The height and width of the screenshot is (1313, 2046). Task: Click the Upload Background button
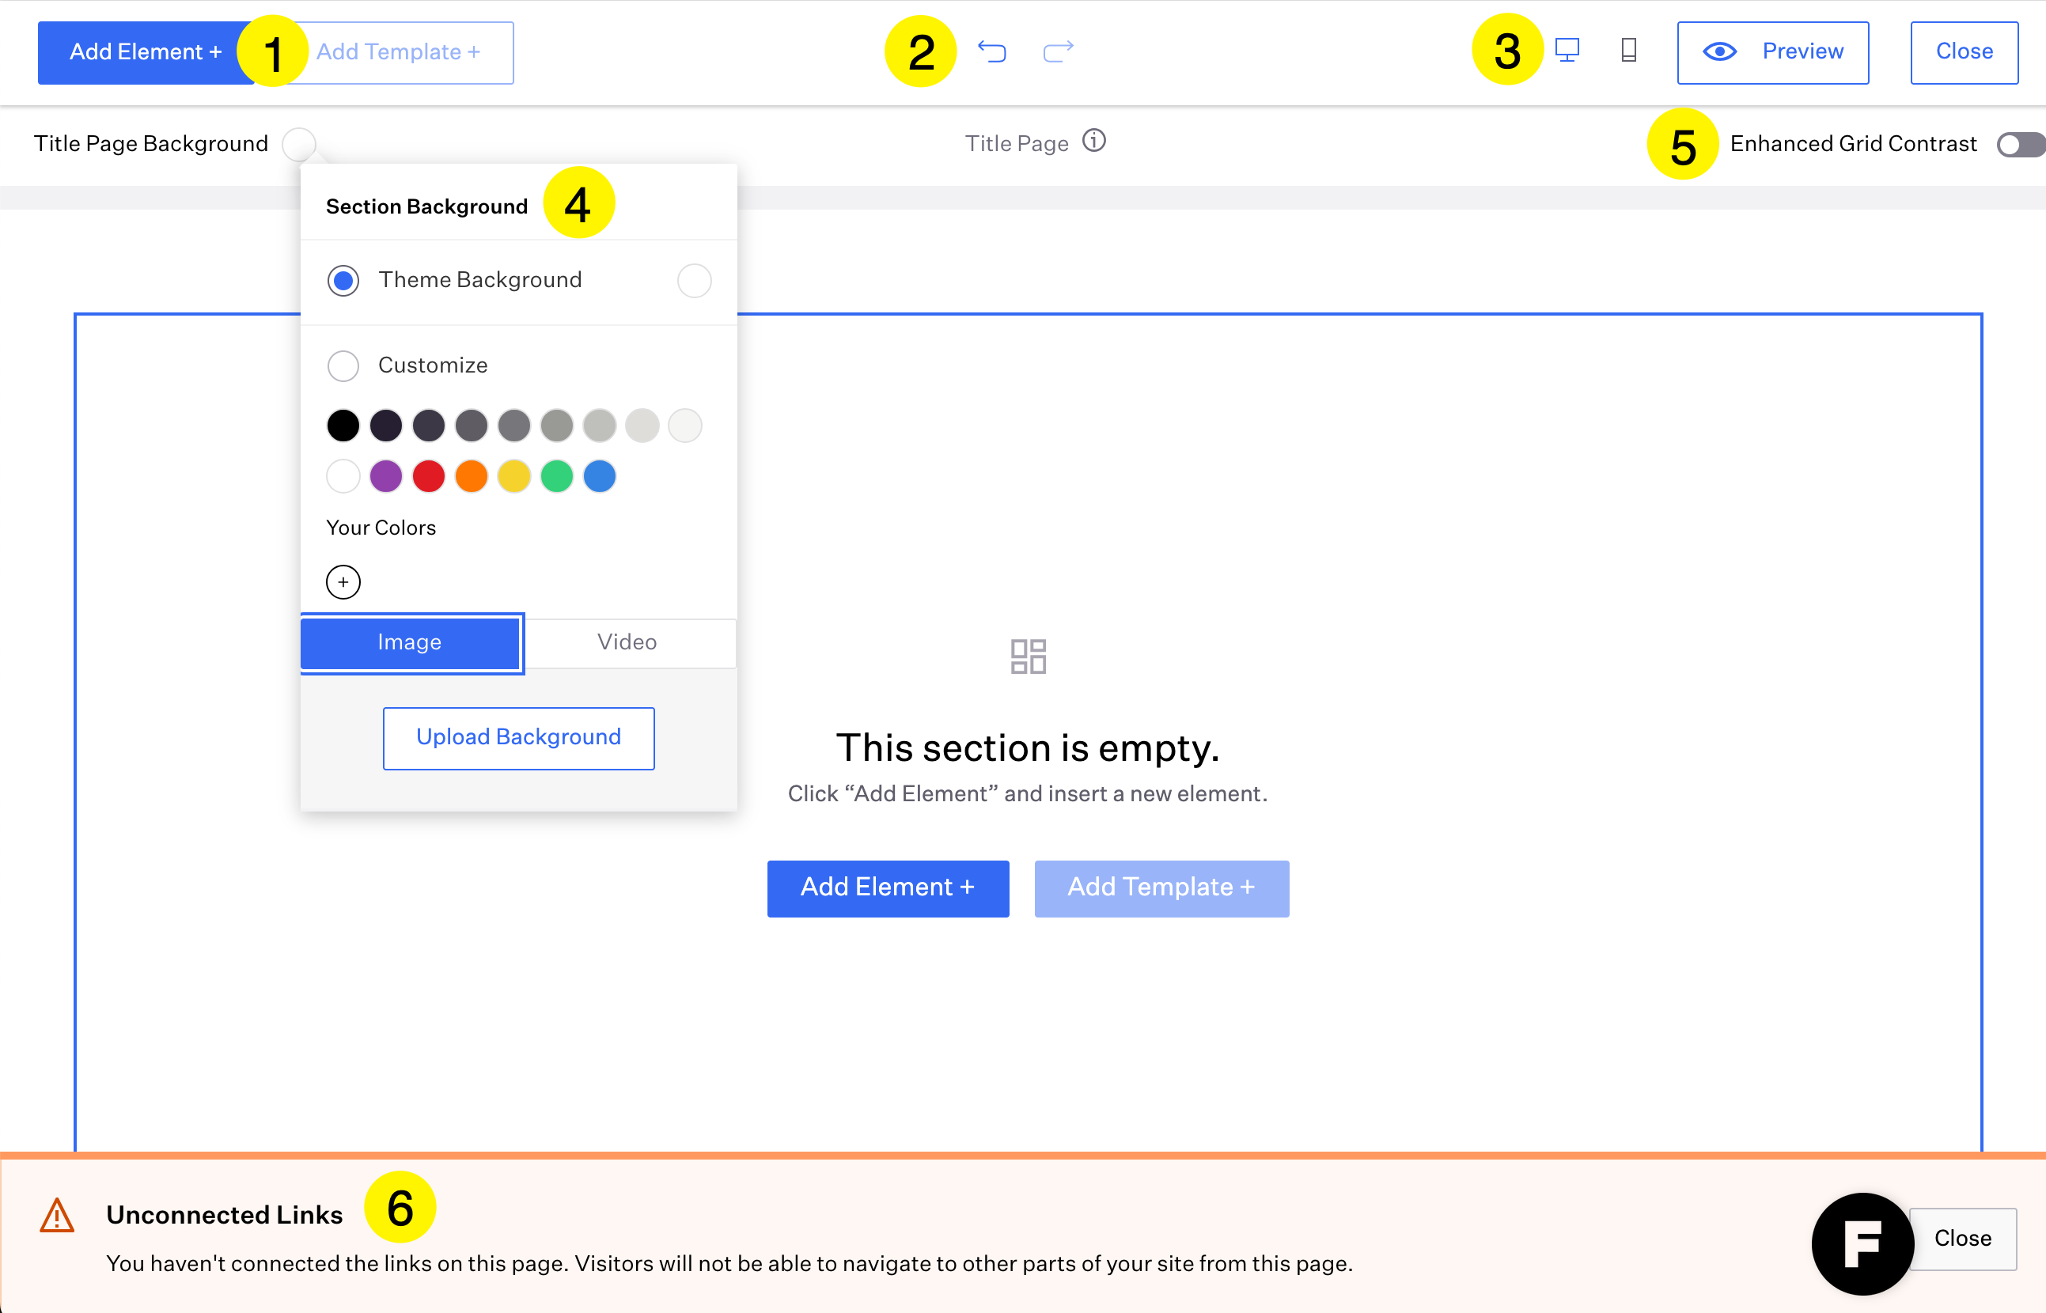click(518, 737)
